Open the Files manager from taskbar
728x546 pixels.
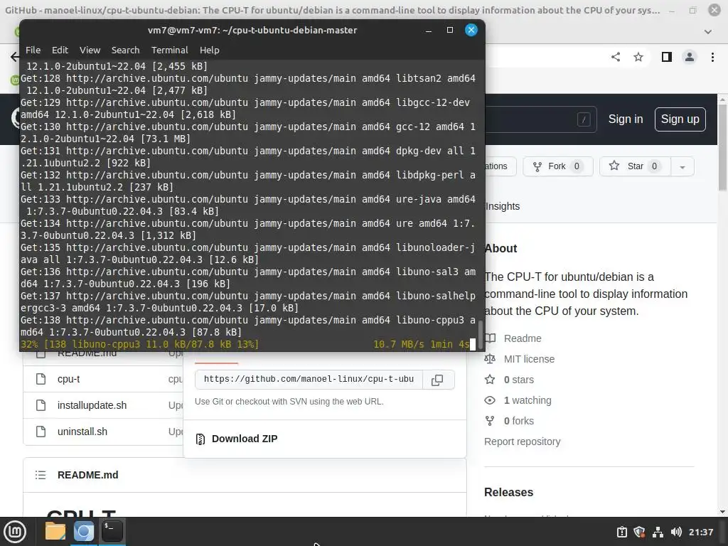[55, 532]
